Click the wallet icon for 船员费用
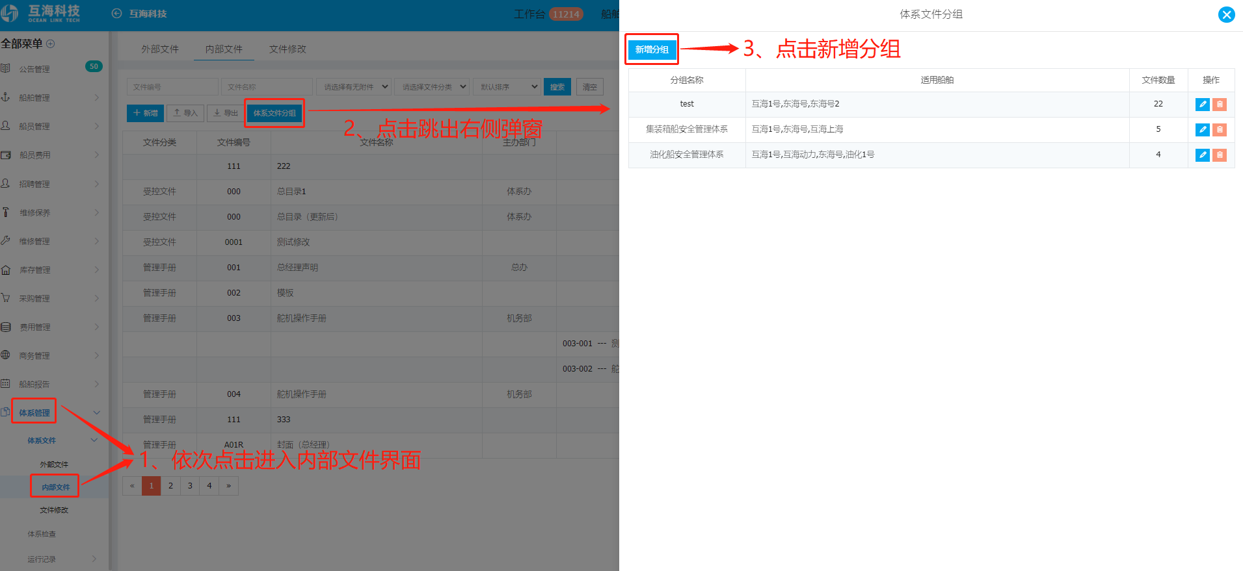The width and height of the screenshot is (1243, 571). (x=5, y=155)
